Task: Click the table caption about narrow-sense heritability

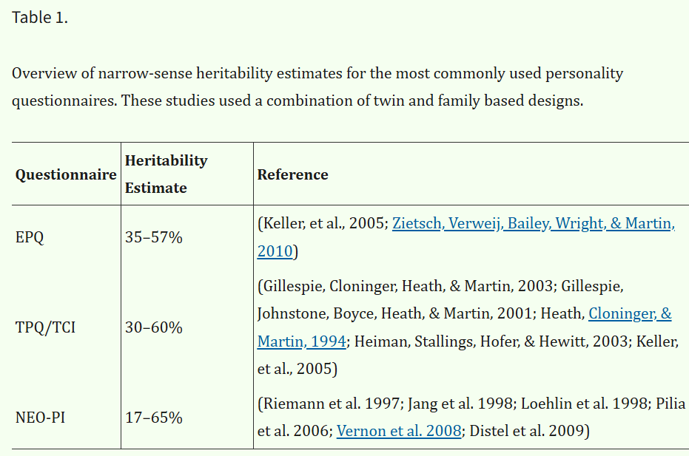Action: pyautogui.click(x=317, y=86)
